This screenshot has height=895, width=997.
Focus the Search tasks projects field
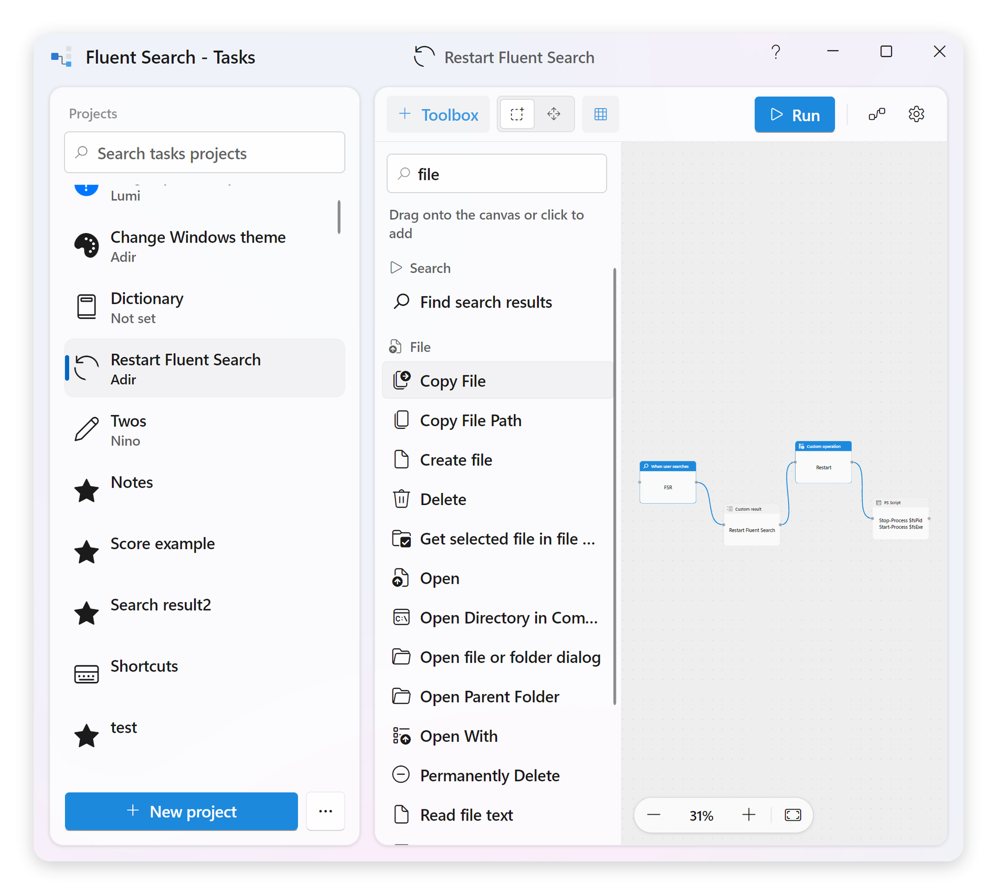(x=205, y=153)
